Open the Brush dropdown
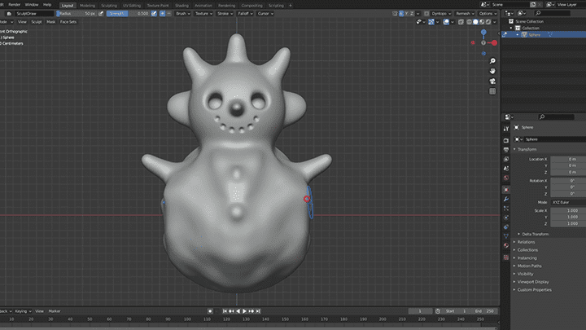Screen dimensions: 586x330 click(183, 14)
